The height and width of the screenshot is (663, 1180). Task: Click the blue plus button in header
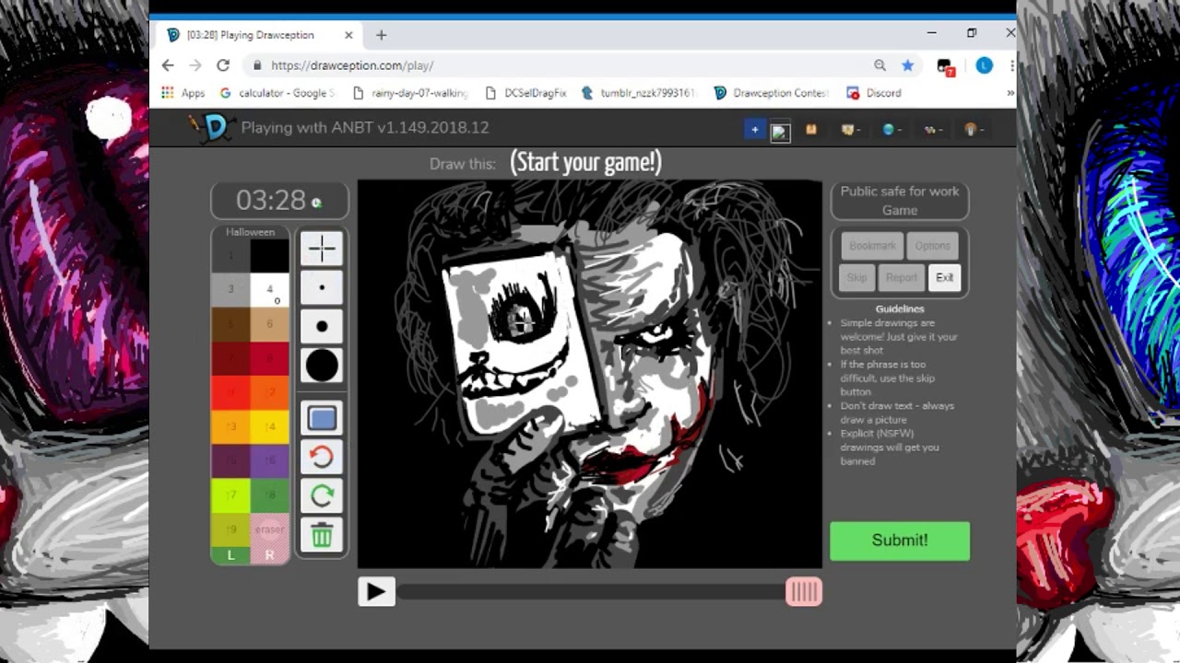click(x=755, y=130)
